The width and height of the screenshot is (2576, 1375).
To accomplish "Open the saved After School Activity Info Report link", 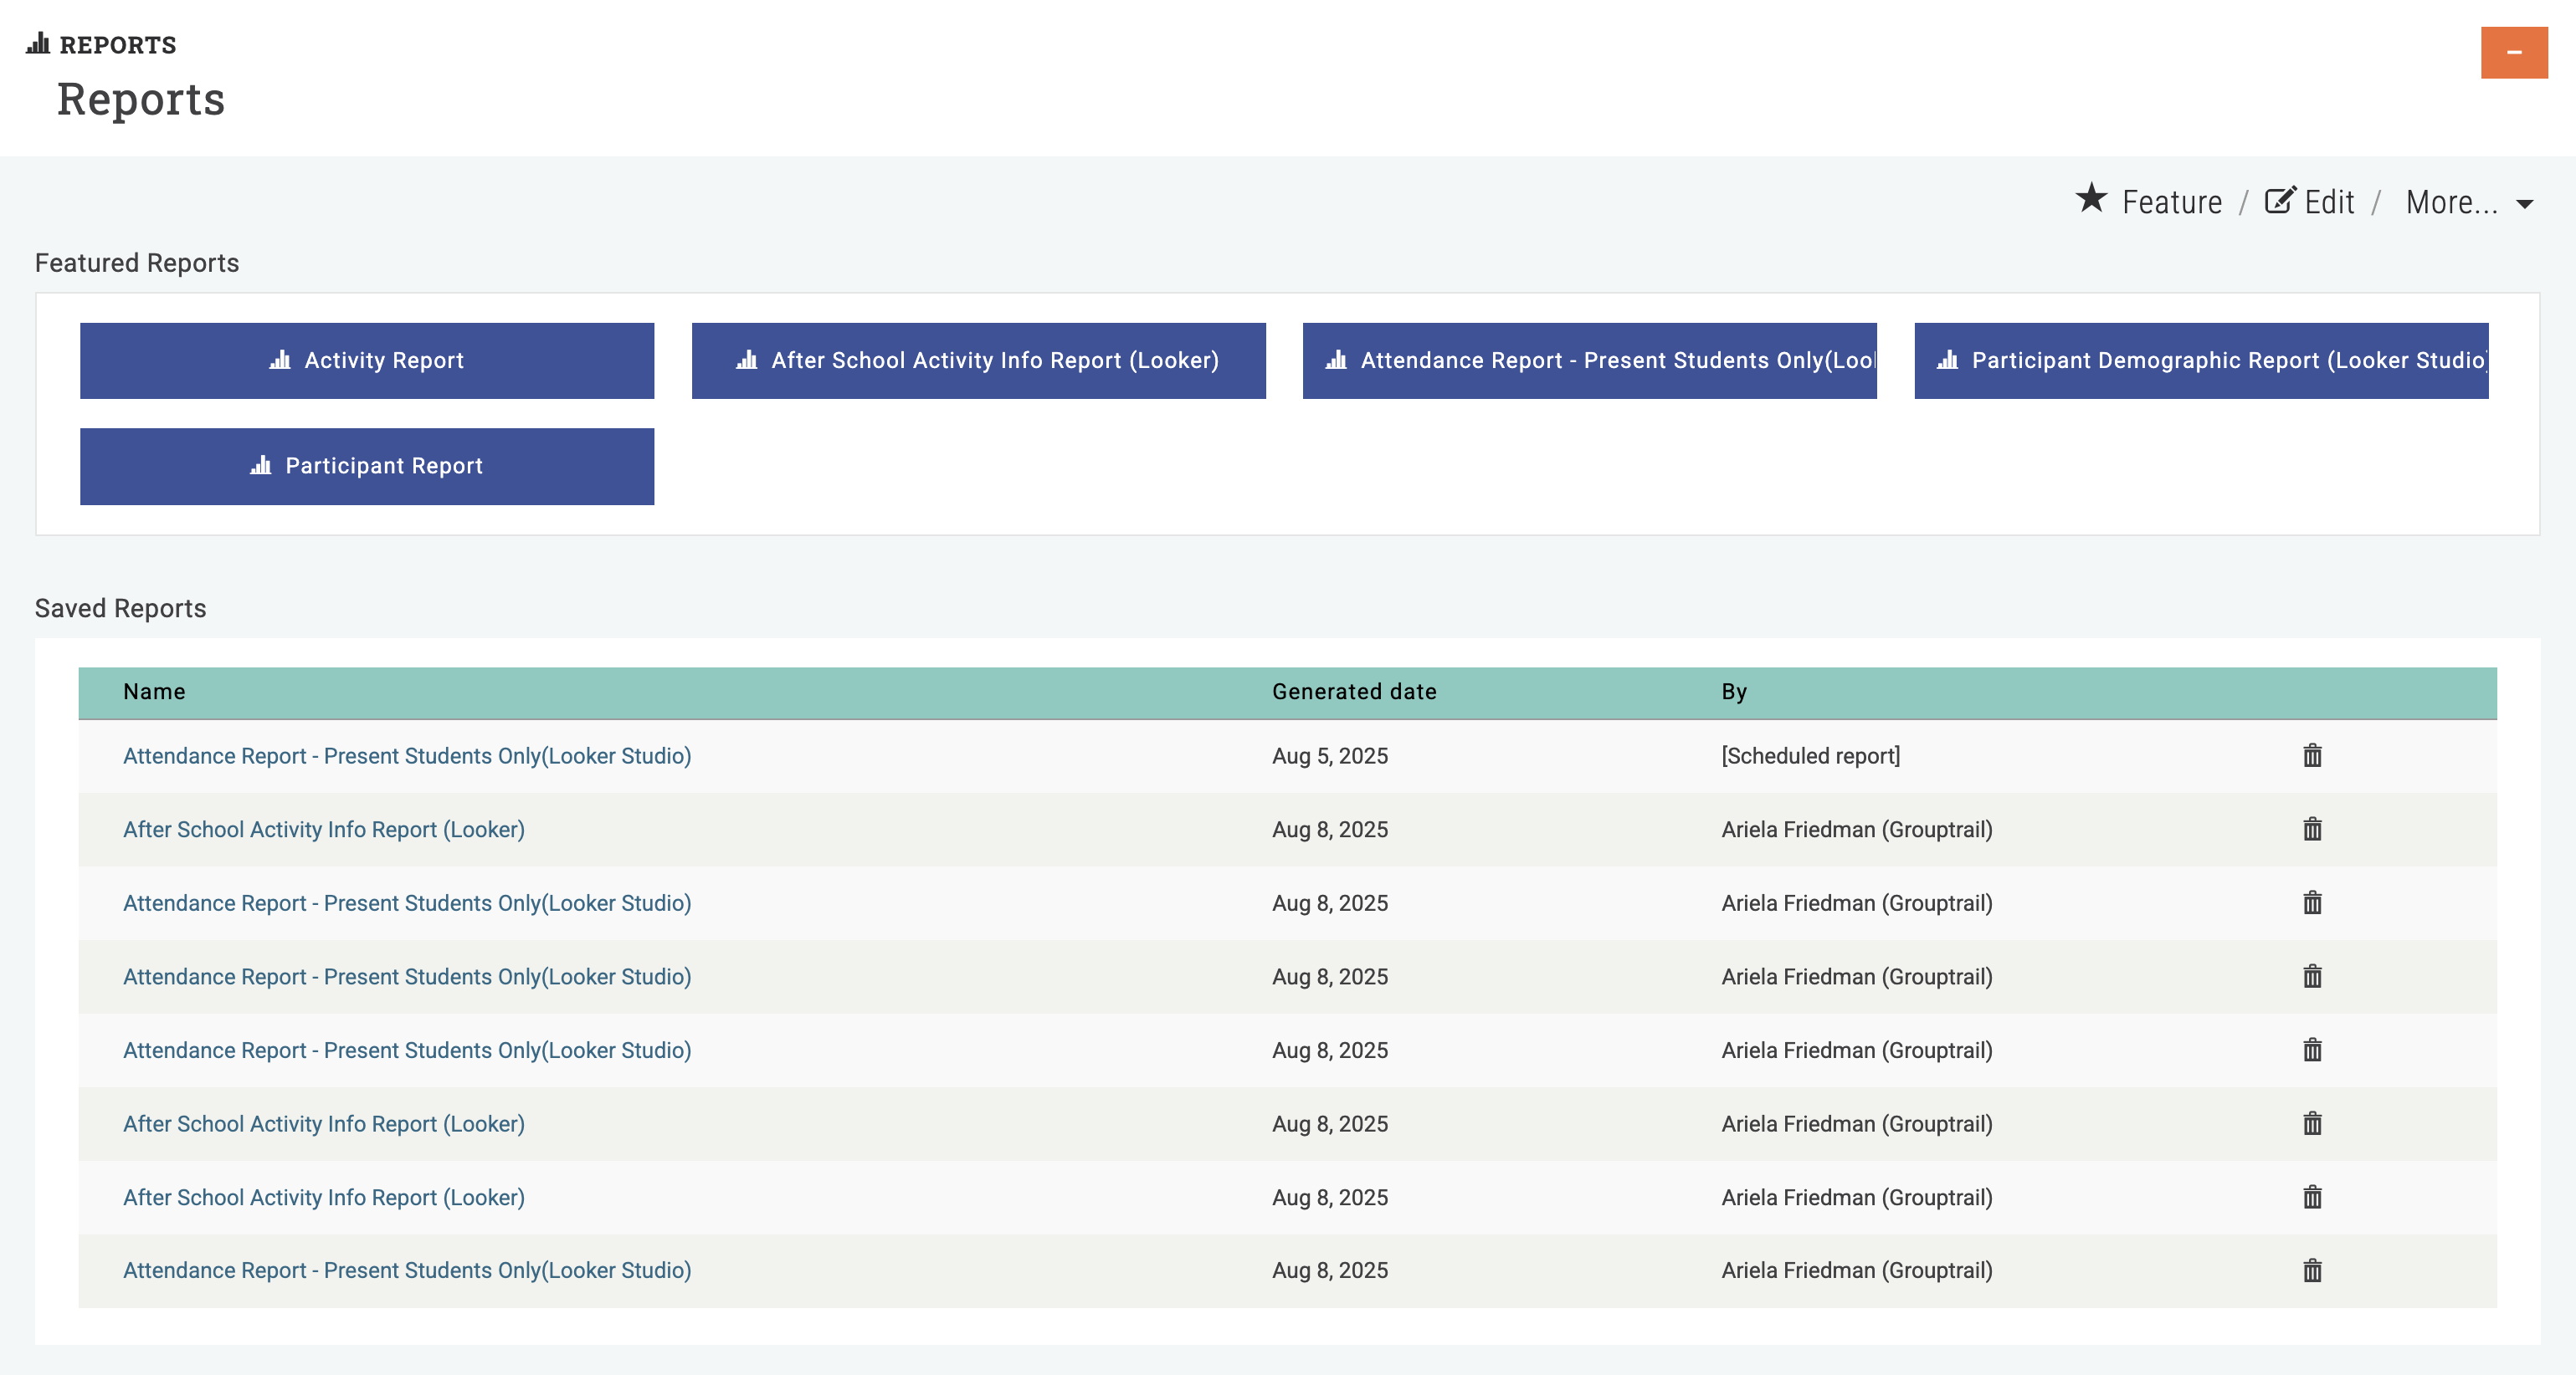I will (x=323, y=830).
